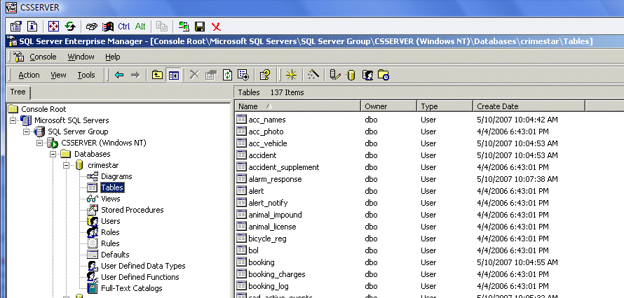Collapse the crimestar database node

click(67, 165)
